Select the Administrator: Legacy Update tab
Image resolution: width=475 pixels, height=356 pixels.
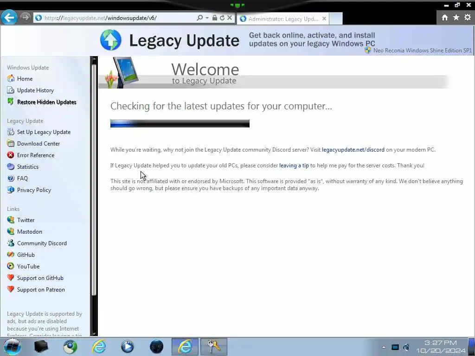tap(283, 19)
